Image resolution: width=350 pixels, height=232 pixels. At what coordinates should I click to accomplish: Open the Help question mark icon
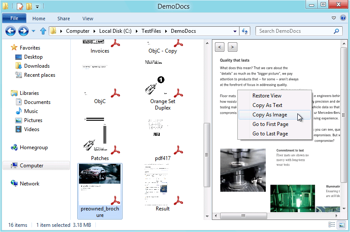coord(343,18)
